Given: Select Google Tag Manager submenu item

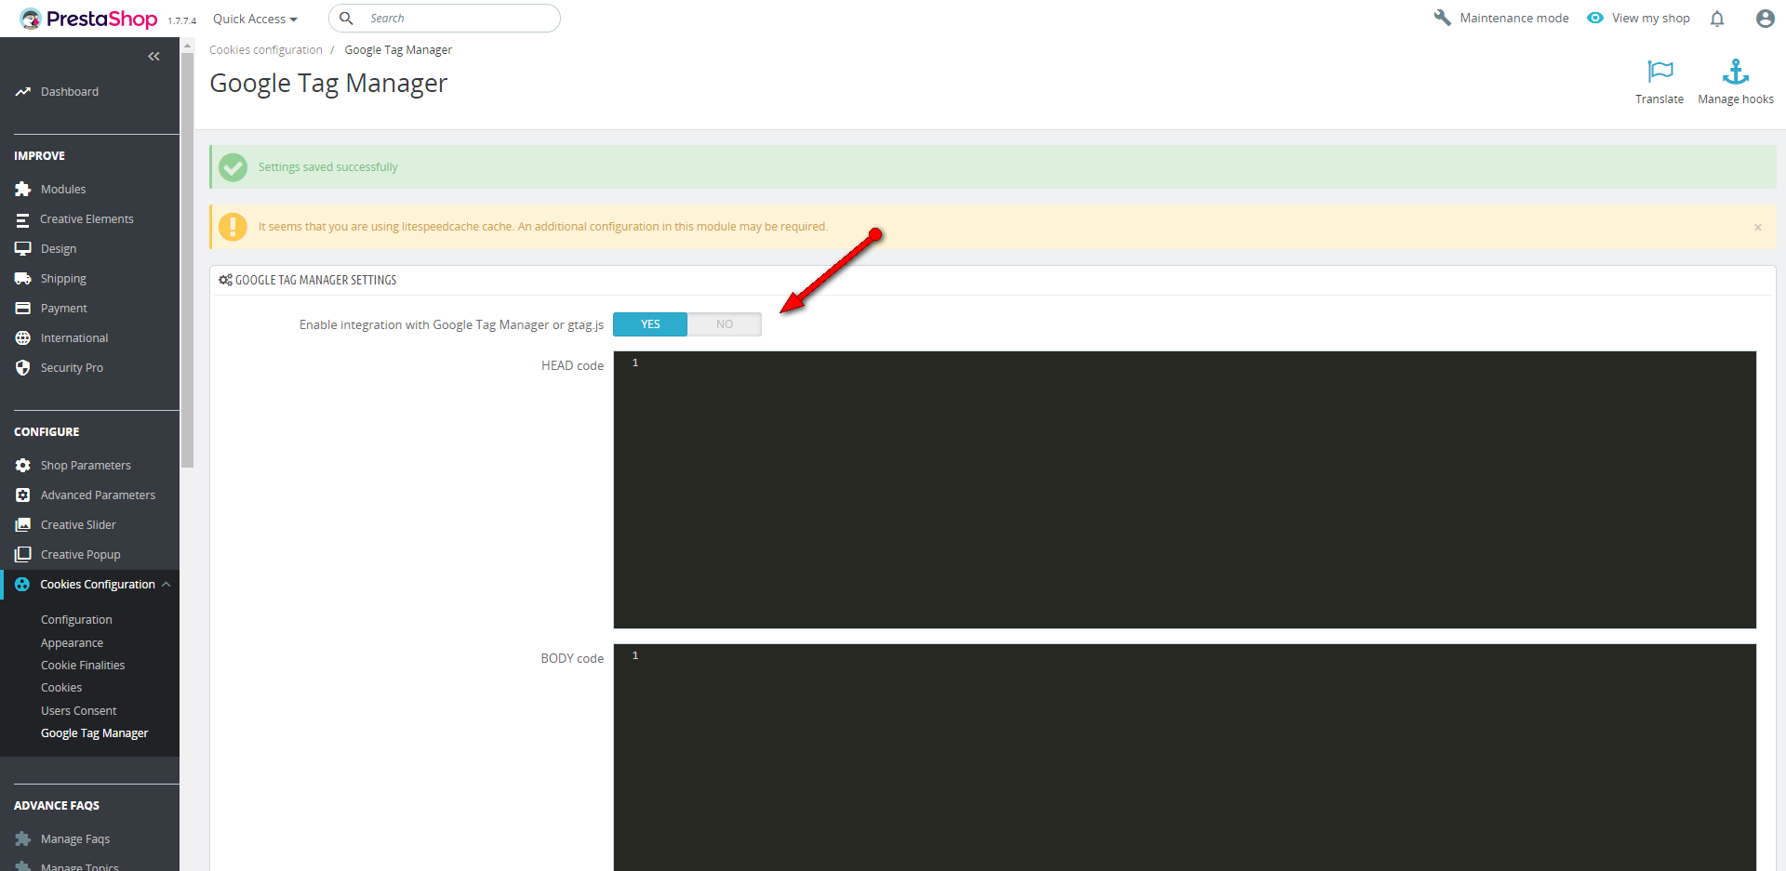Looking at the screenshot, I should pyautogui.click(x=94, y=733).
